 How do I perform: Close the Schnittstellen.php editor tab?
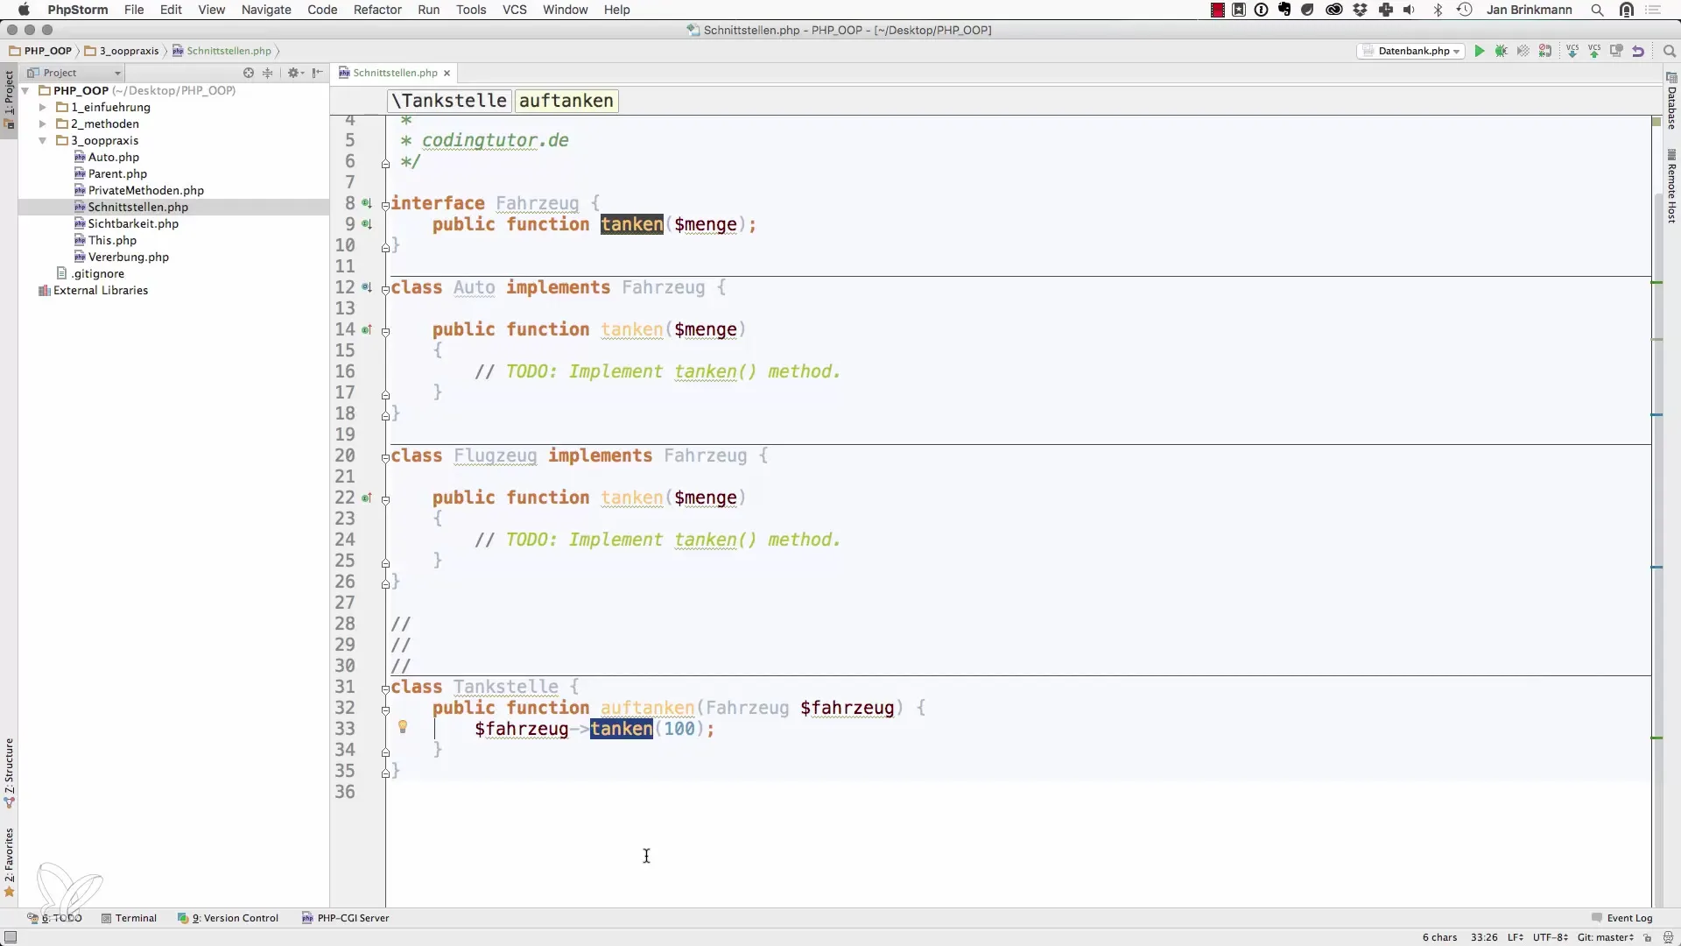(447, 73)
